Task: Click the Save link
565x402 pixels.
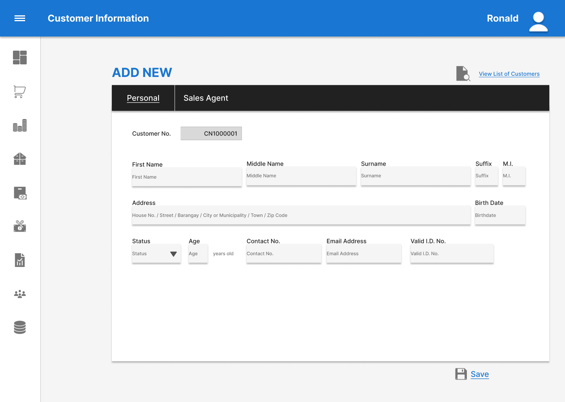Action: 479,374
